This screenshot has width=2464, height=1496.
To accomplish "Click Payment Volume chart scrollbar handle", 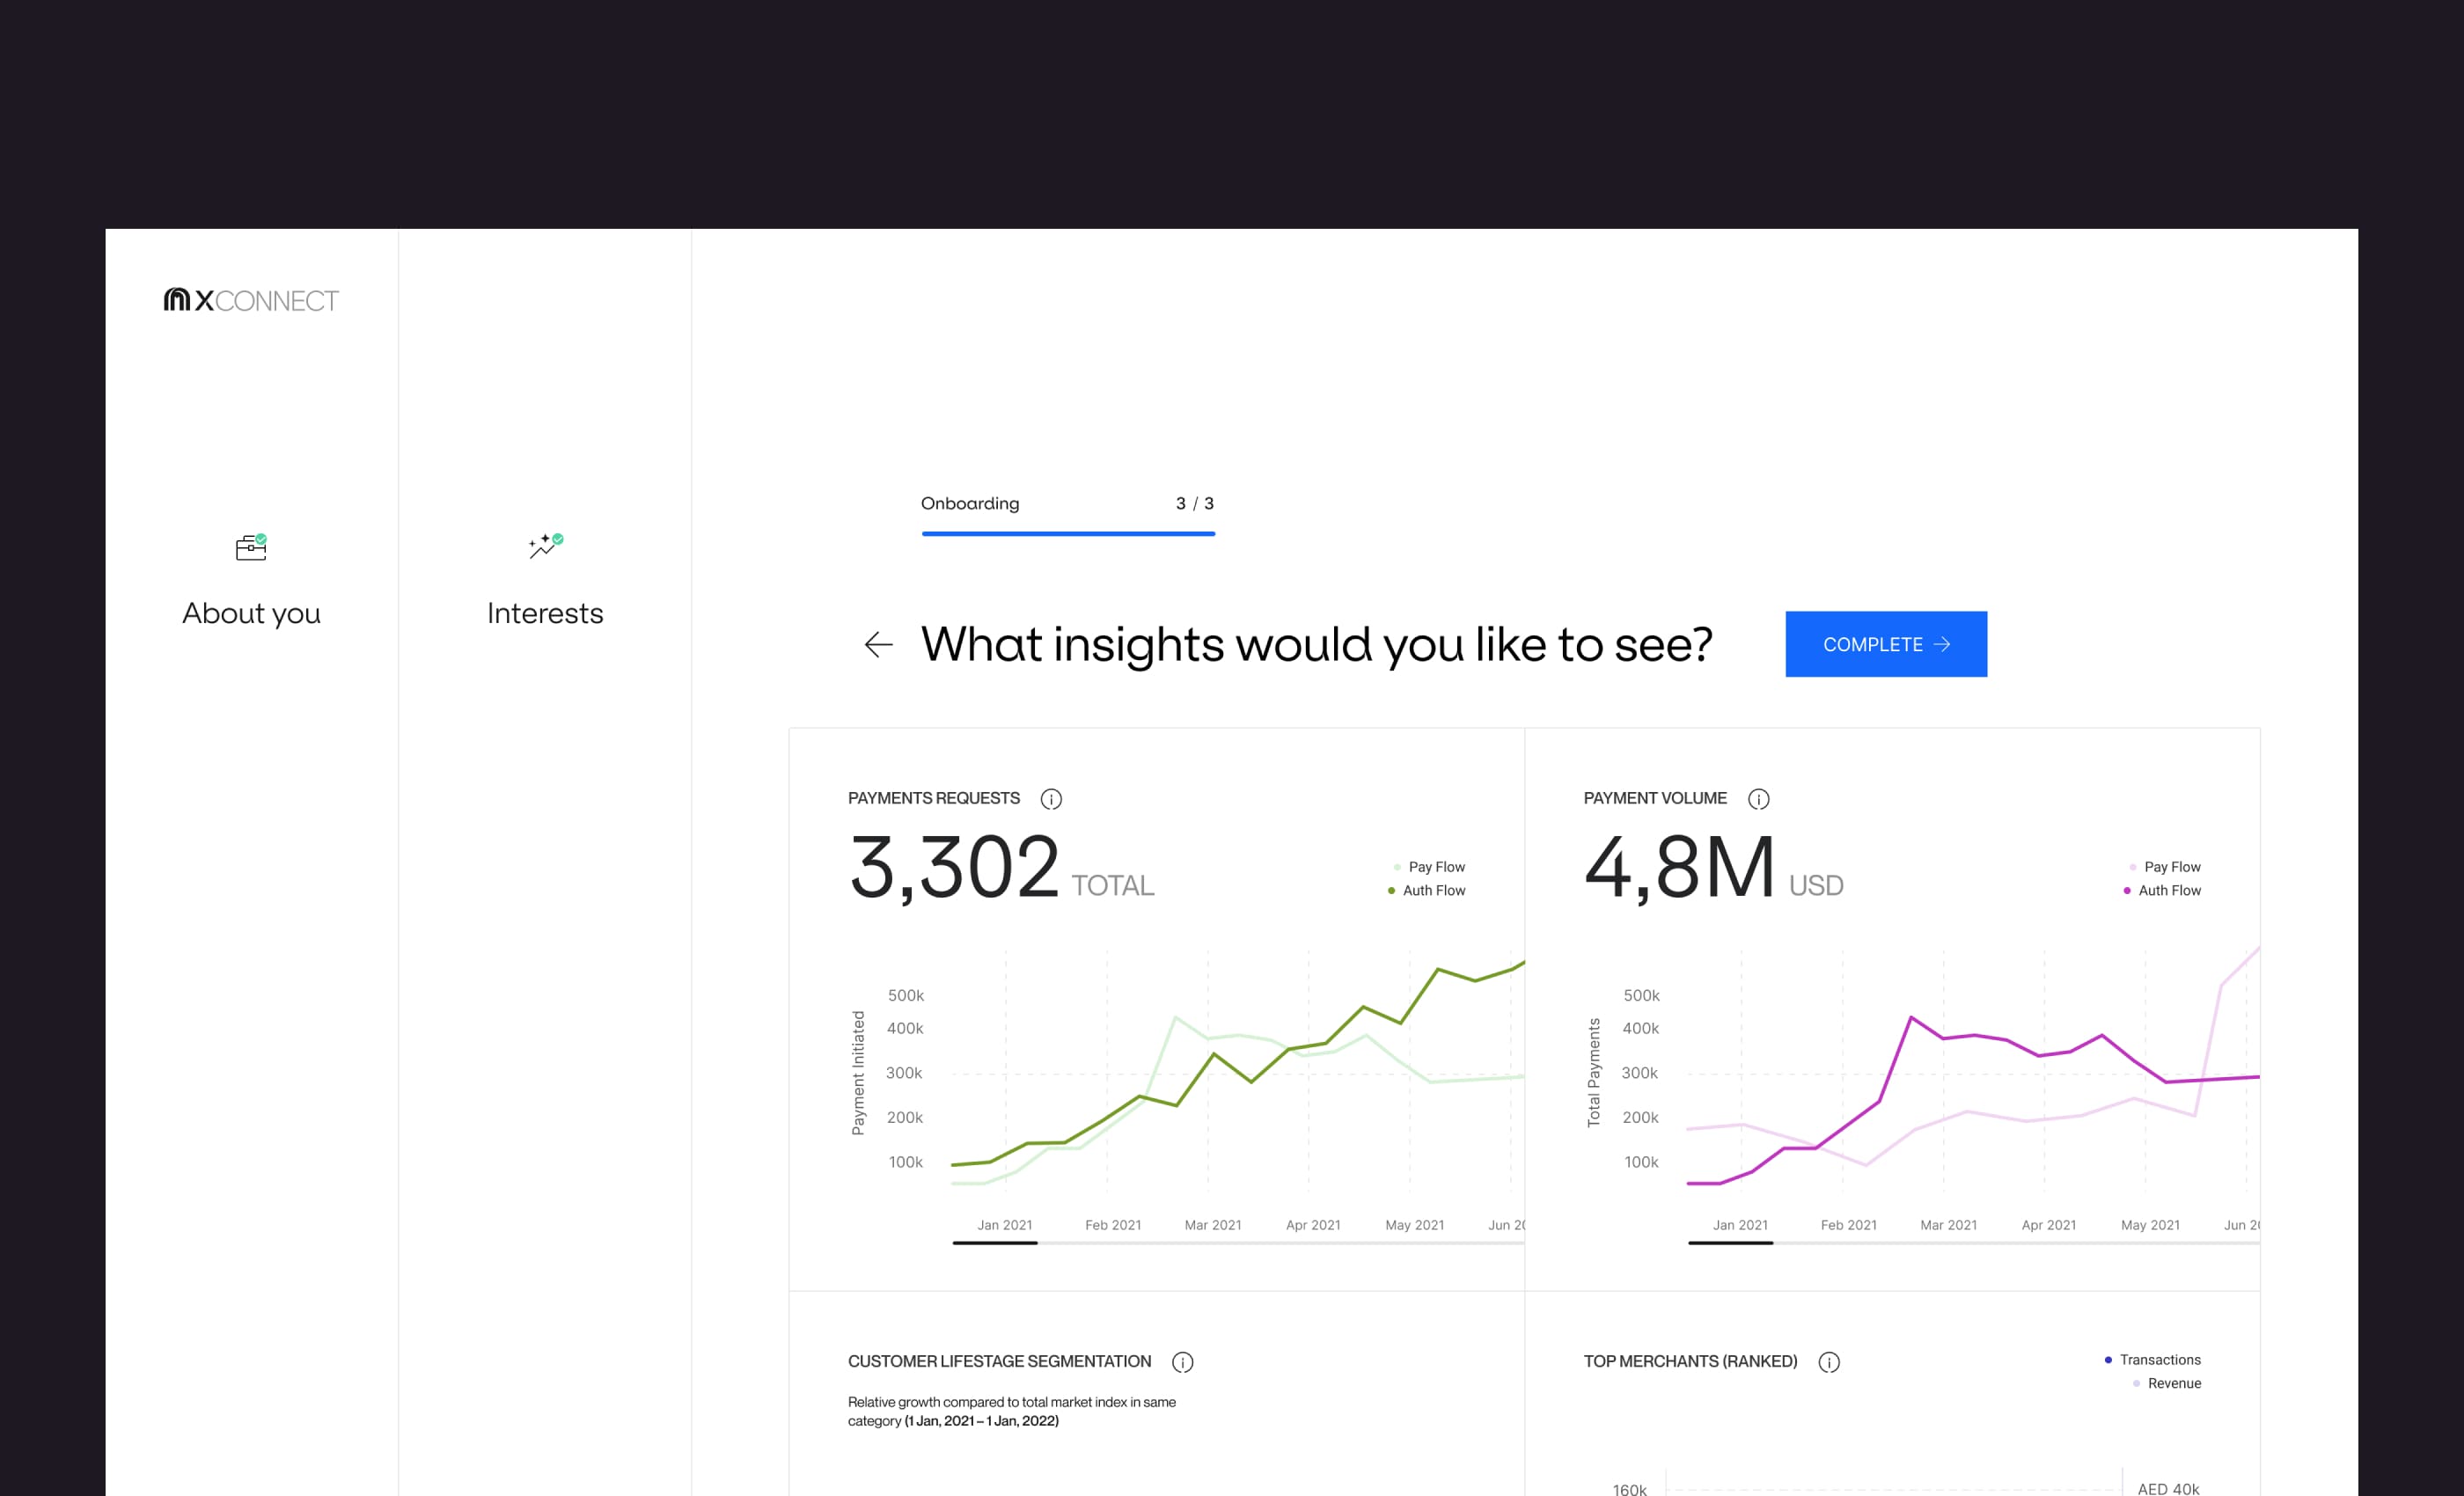I will [x=1730, y=1243].
